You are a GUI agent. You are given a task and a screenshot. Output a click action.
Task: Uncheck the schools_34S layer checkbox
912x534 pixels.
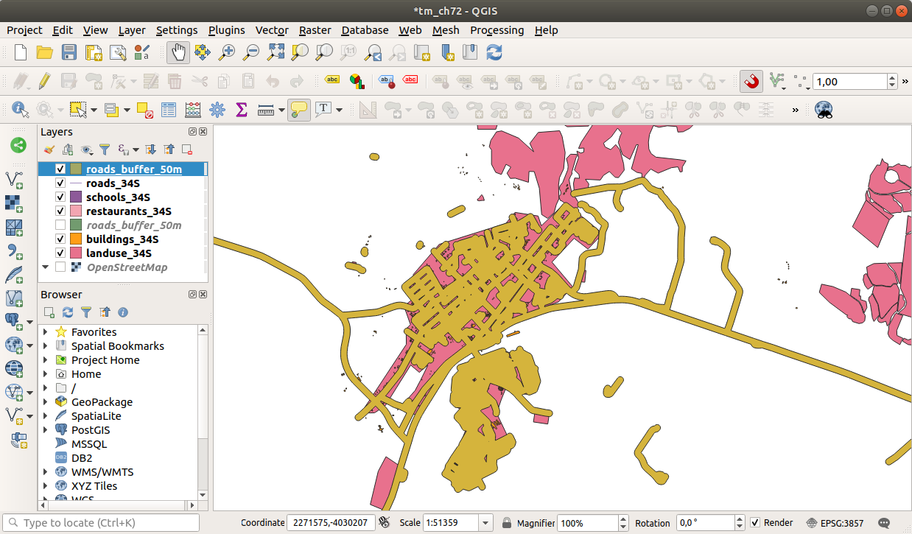[60, 197]
